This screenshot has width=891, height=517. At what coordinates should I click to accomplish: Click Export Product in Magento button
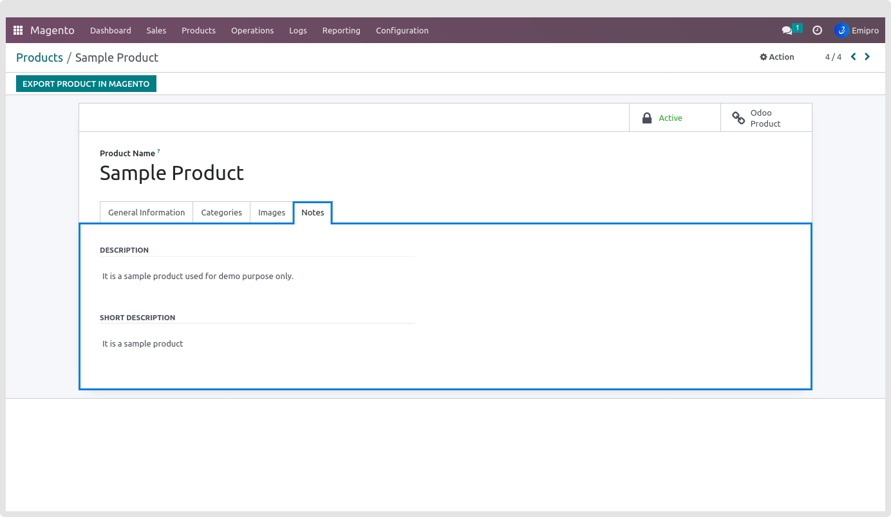point(86,84)
